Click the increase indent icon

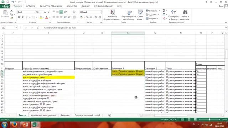click(x=69, y=17)
